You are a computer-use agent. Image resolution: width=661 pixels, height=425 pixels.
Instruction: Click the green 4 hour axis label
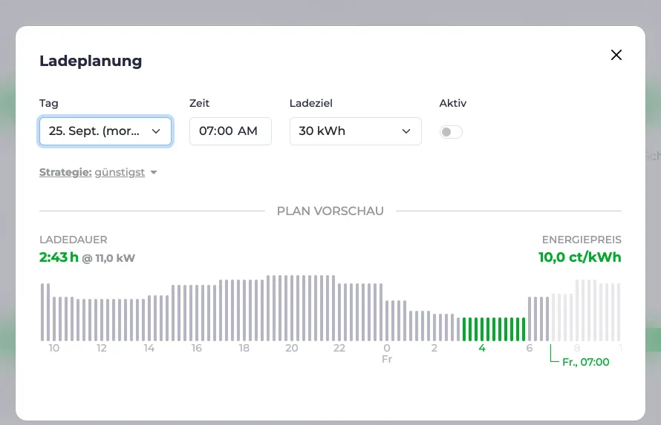pos(482,348)
